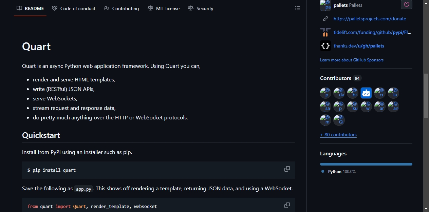Copy the app.py code block

pos(287,205)
